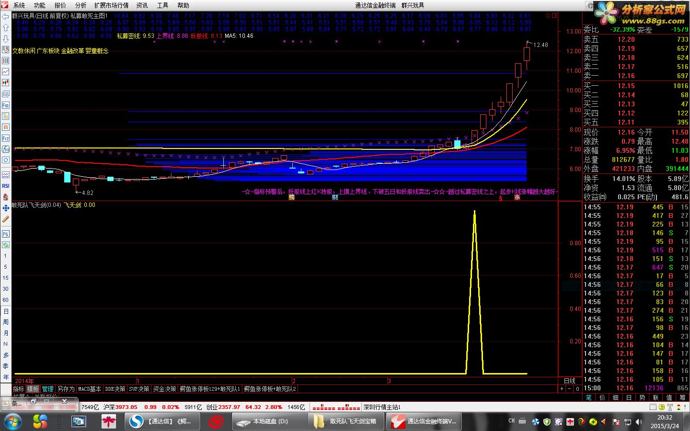Click the down arrow icon in left sidebar
This screenshot has width=690, height=431.
6,39
